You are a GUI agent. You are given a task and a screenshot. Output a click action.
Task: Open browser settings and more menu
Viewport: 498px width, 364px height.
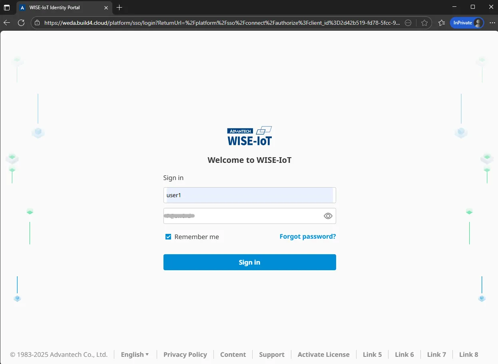pyautogui.click(x=492, y=23)
